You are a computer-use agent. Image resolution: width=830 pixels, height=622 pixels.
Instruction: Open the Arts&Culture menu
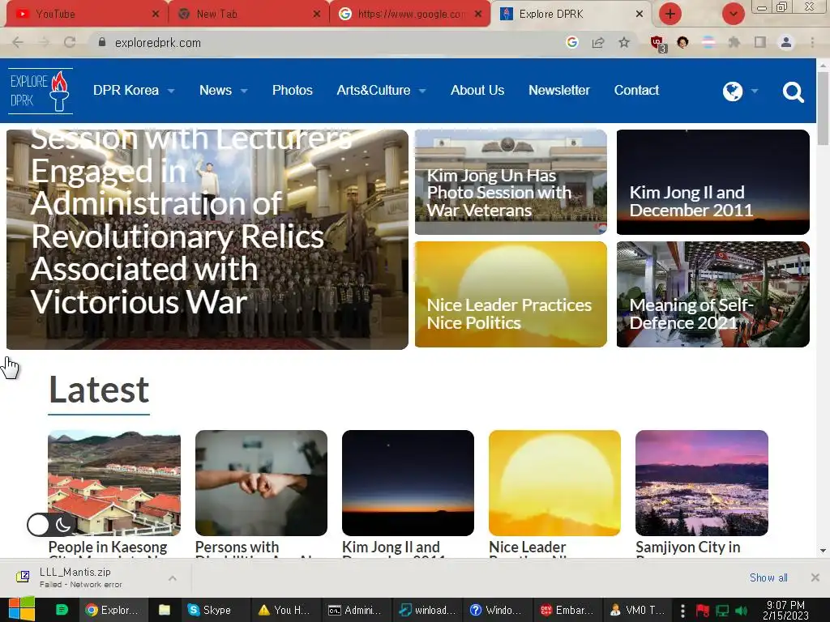point(373,91)
